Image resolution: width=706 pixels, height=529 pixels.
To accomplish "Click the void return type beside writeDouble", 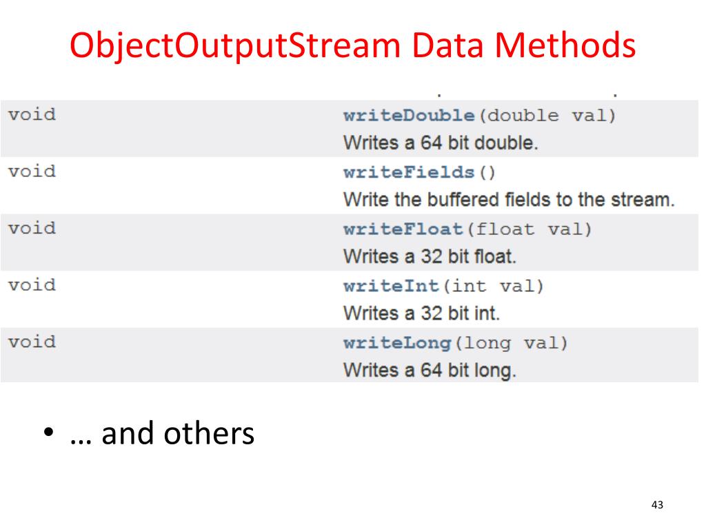I will pos(32,114).
